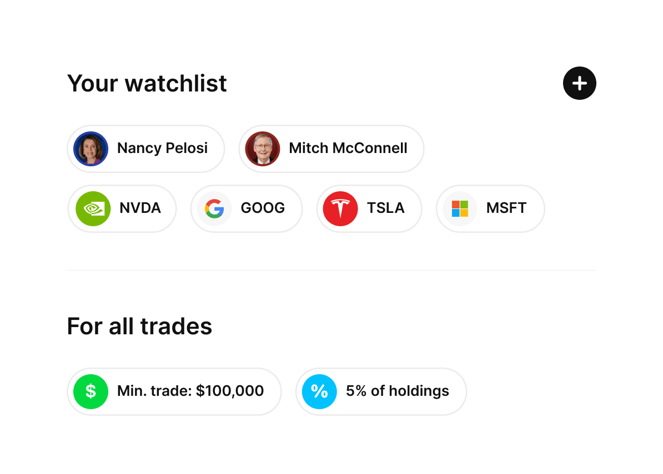Click the green NVIDIA logo icon
The image size is (663, 474).
(93, 208)
